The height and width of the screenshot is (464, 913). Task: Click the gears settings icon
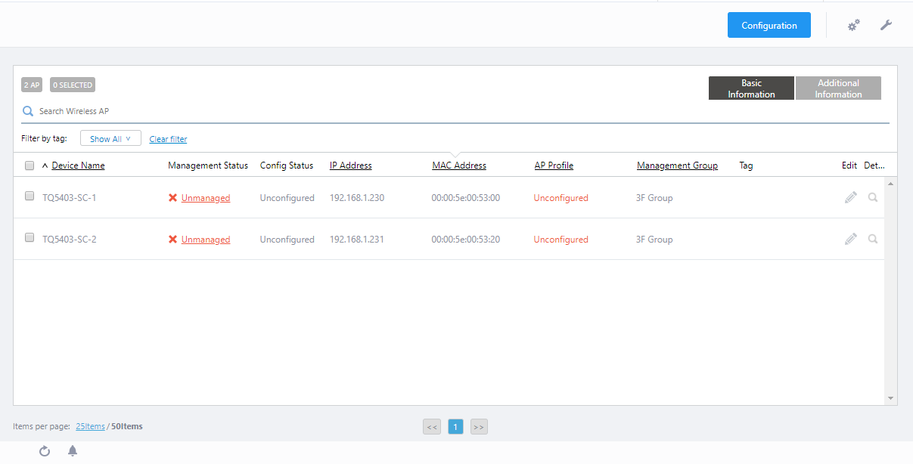point(853,26)
